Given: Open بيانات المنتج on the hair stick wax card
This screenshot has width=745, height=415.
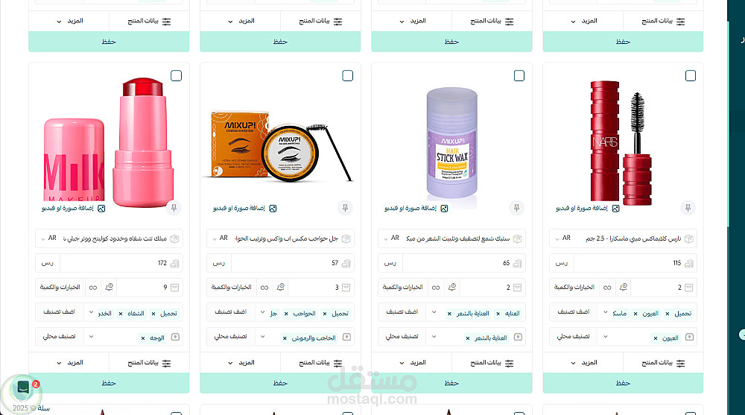Looking at the screenshot, I should click(x=492, y=363).
